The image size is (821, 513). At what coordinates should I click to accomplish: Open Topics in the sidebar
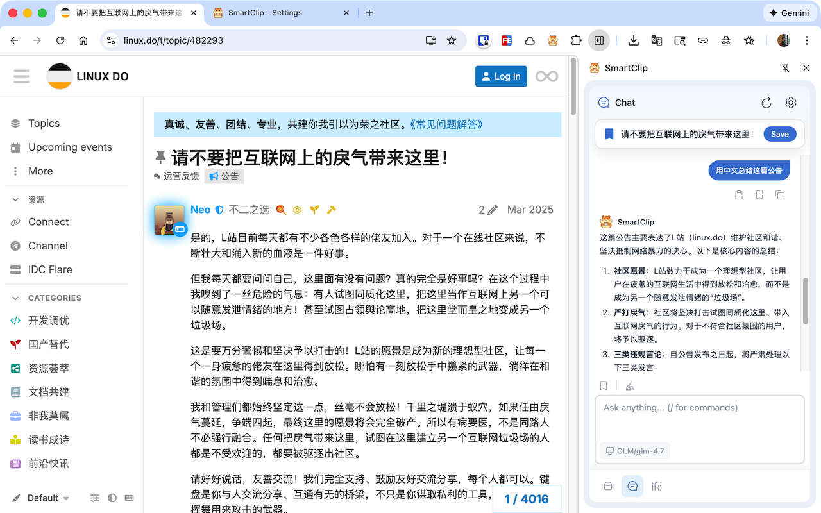44,123
